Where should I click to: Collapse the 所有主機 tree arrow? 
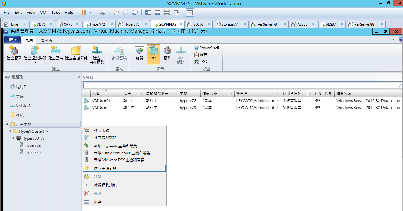coord(7,124)
